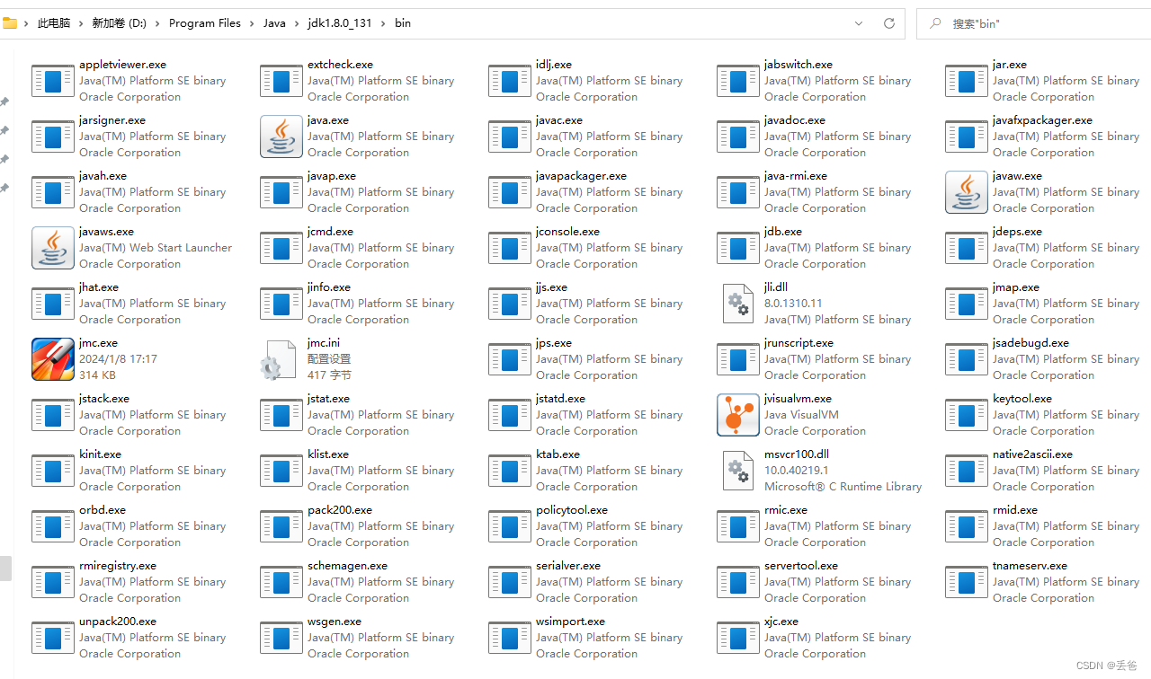Select the native2ascii.exe program icon
Screen dimensions: 1151x679
click(967, 471)
